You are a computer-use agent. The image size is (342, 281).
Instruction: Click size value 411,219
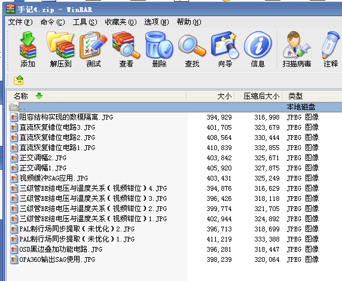(x=219, y=239)
